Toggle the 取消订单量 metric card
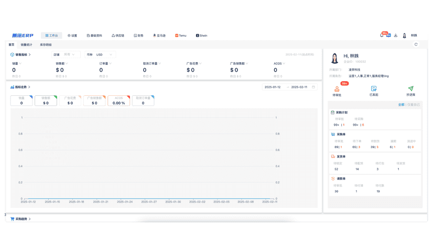The height and width of the screenshot is (244, 434). 143,101
